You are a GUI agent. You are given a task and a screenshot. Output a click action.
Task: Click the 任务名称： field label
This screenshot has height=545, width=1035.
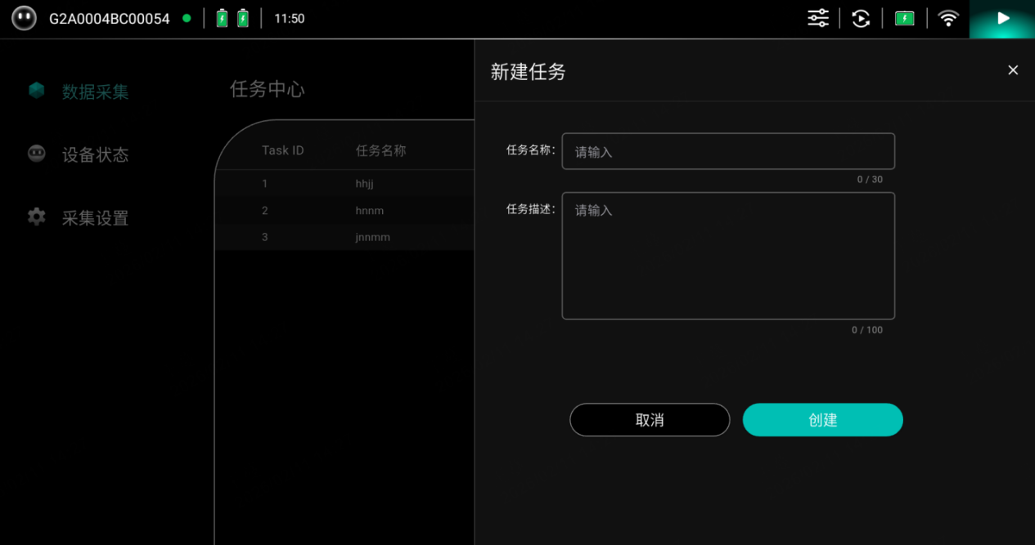[x=531, y=150]
